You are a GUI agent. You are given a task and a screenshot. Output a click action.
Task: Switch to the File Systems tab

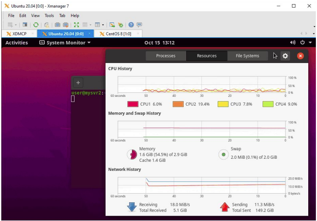click(247, 56)
